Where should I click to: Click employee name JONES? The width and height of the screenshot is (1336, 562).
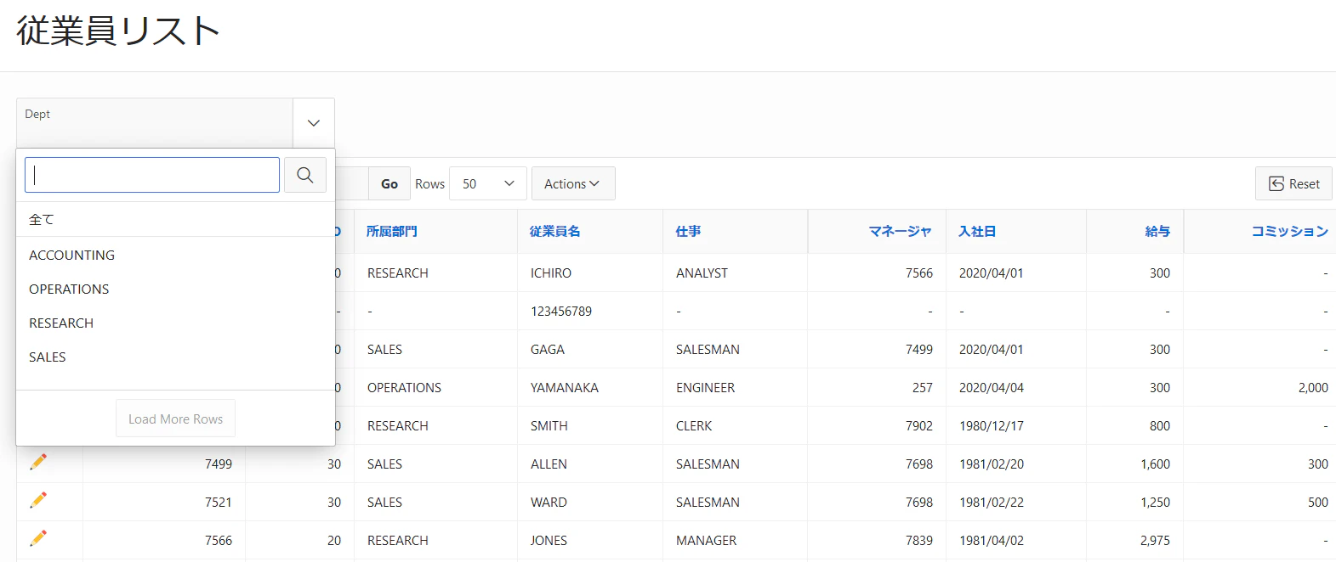click(549, 540)
